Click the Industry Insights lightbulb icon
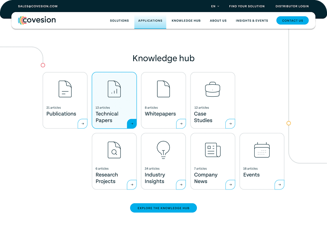The width and height of the screenshot is (327, 233). coord(163,150)
